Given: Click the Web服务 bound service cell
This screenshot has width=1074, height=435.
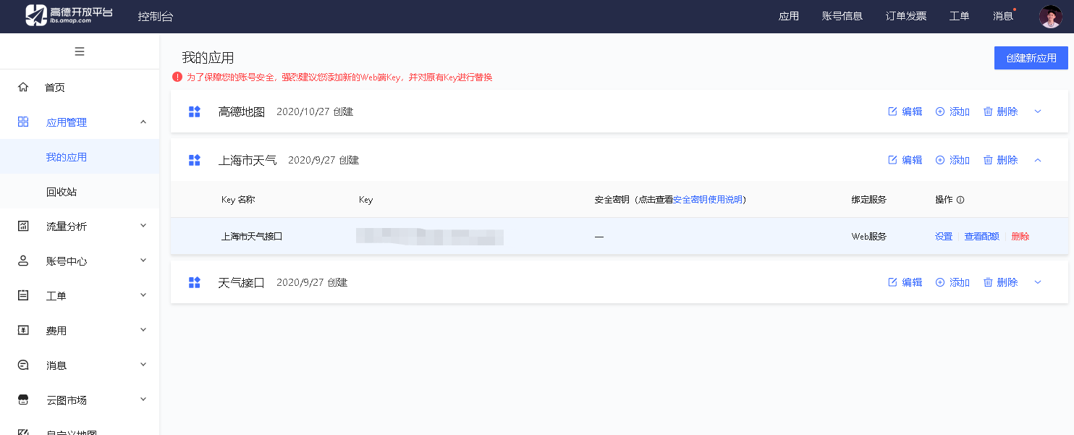Looking at the screenshot, I should (869, 237).
